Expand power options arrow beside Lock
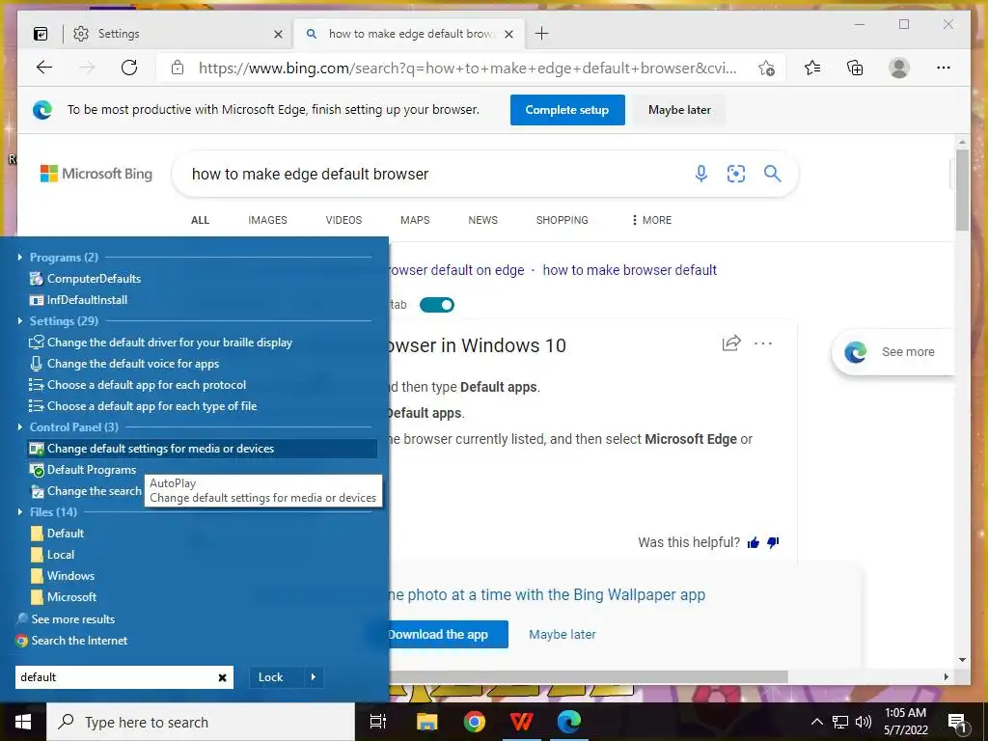 tap(314, 677)
